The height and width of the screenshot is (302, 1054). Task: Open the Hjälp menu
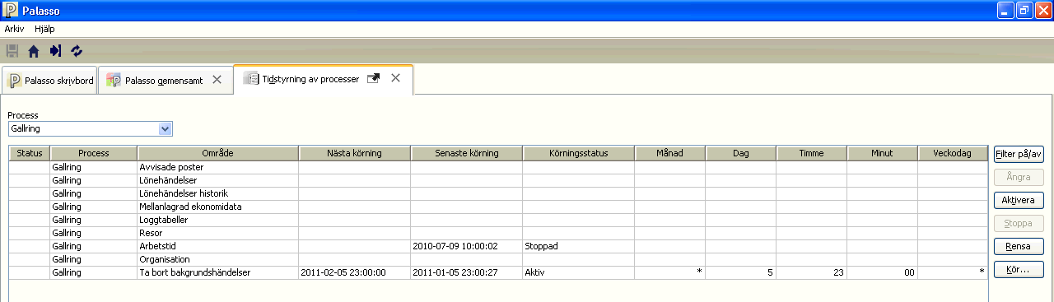(44, 29)
